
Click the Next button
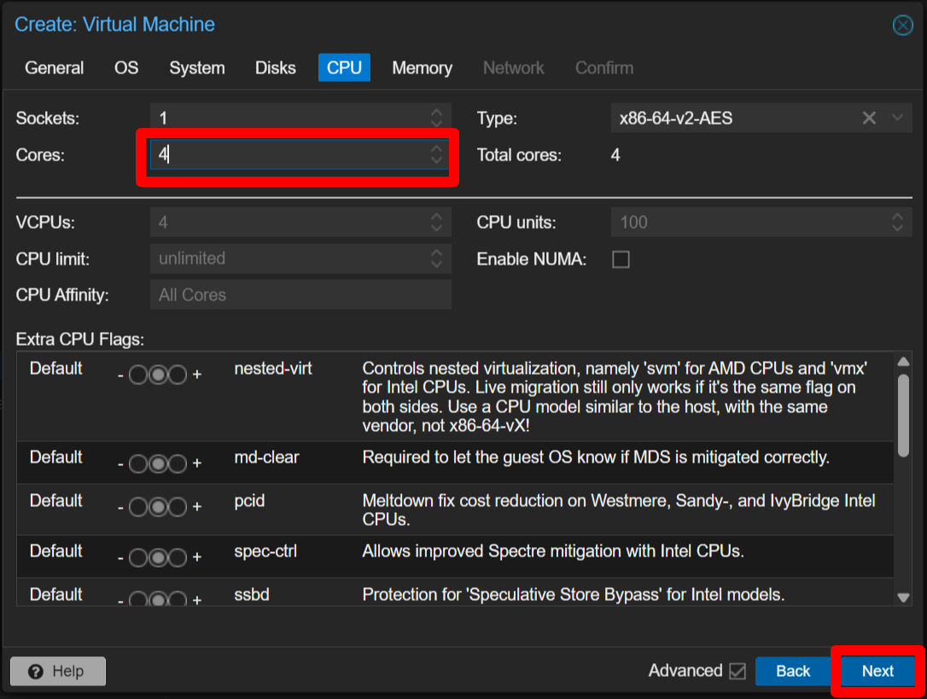coord(877,672)
